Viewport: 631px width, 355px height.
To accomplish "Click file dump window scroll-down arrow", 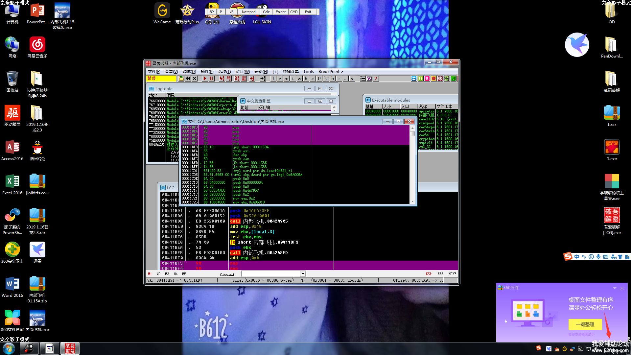I will point(412,201).
